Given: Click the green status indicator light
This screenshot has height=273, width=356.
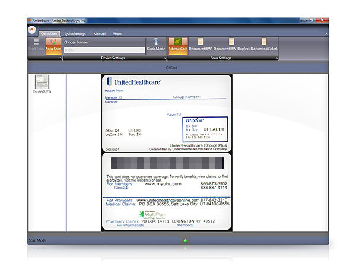Looking at the screenshot, I should [185, 240].
